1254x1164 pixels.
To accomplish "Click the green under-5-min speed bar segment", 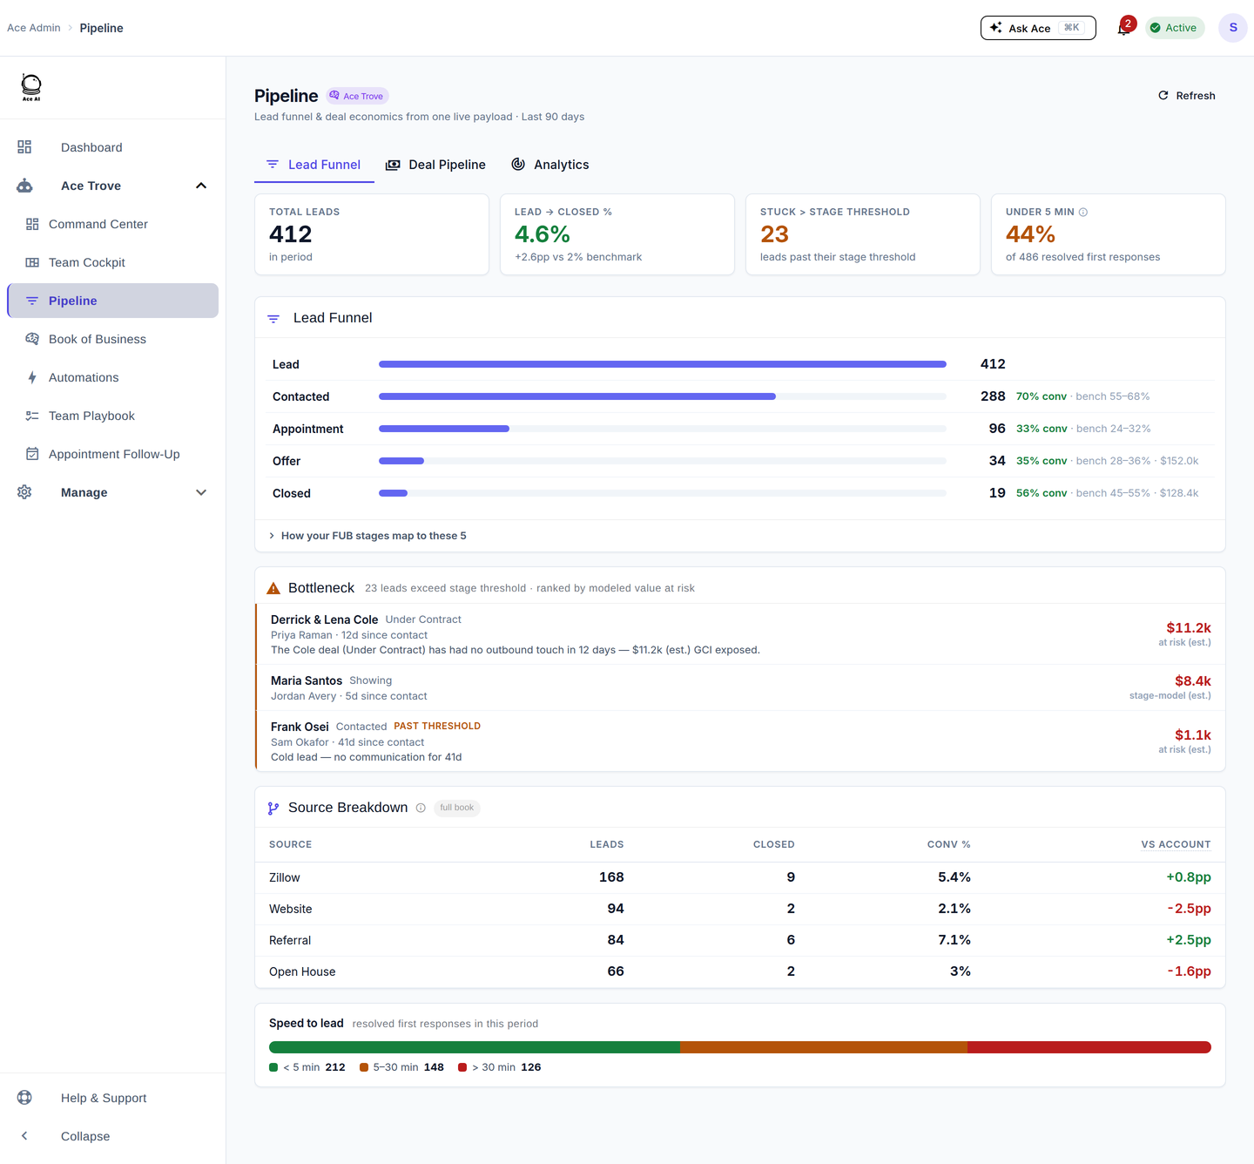I will (x=475, y=1047).
